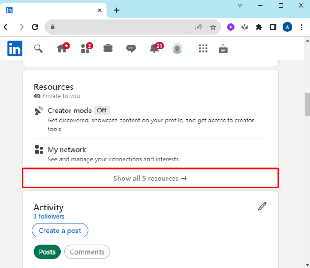Close the LinkedIn browser tab

pyautogui.click(x=100, y=10)
